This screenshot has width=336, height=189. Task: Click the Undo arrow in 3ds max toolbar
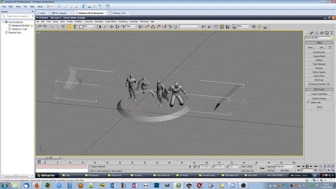tap(40, 27)
